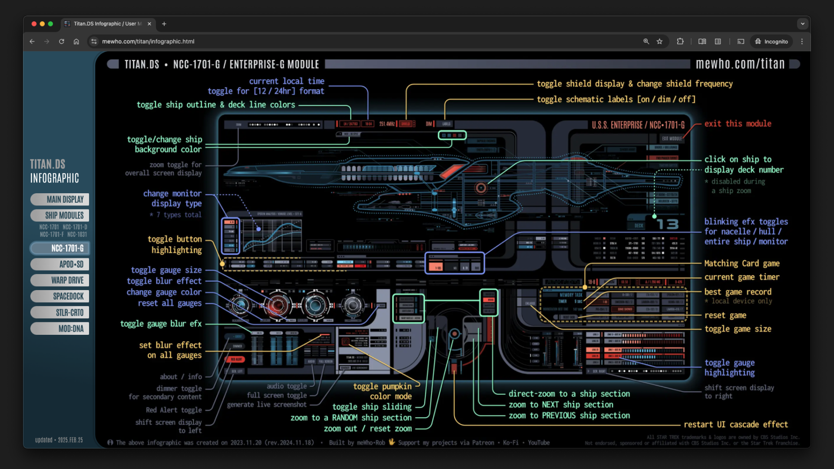Open the Ko-Fi footer link
The width and height of the screenshot is (834, 469).
(511, 443)
